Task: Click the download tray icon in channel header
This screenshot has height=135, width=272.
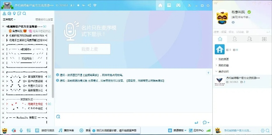Action: click(189, 5)
